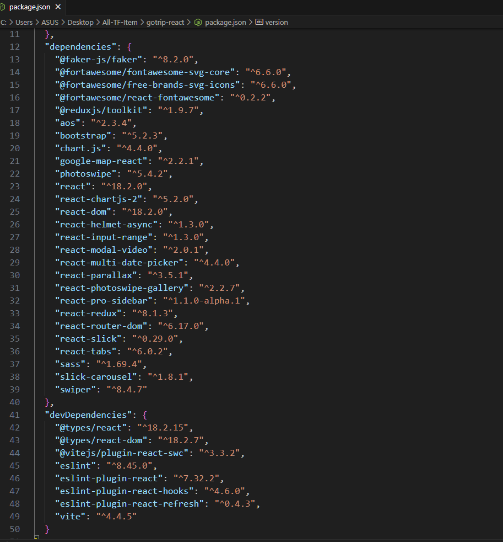
Task: Select the package.json tab title
Action: click(x=30, y=7)
